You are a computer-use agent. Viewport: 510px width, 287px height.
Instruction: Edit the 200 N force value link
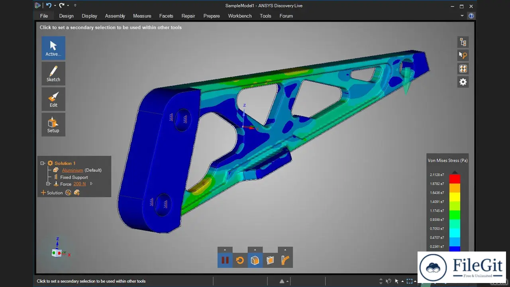pyautogui.click(x=80, y=184)
